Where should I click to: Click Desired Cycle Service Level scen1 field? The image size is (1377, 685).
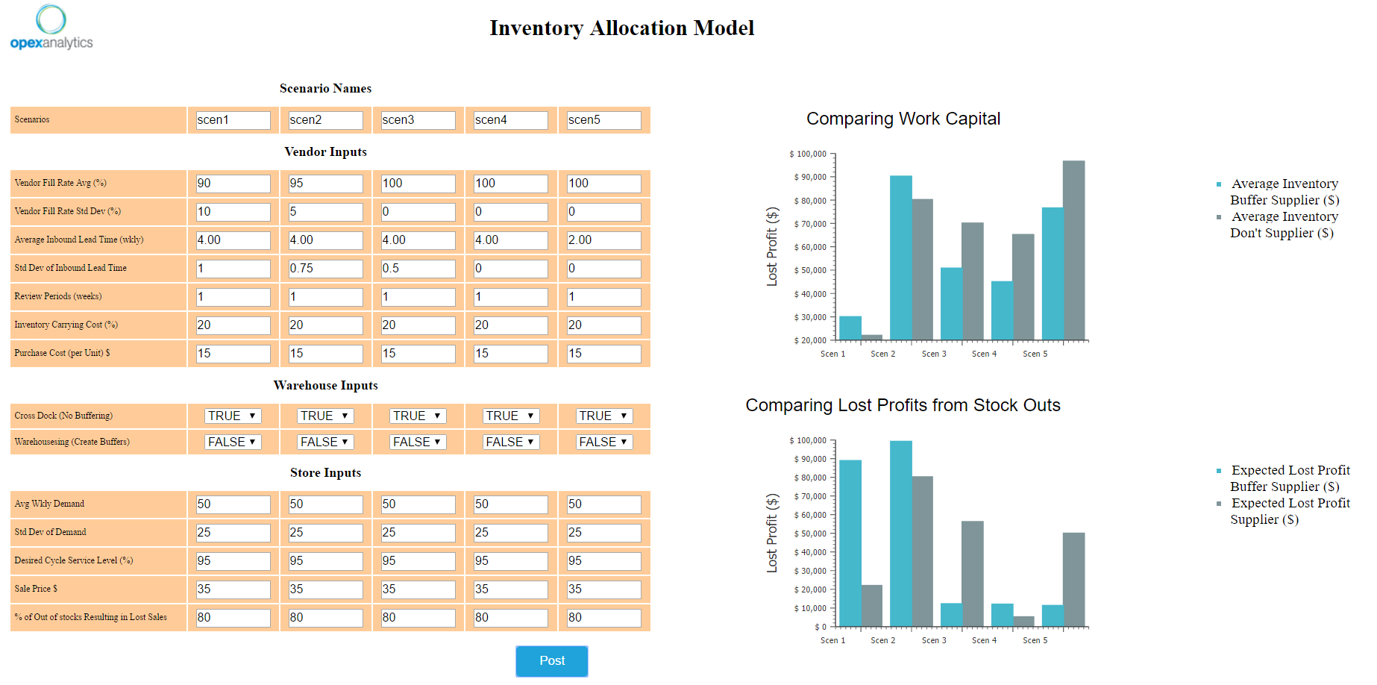(233, 561)
